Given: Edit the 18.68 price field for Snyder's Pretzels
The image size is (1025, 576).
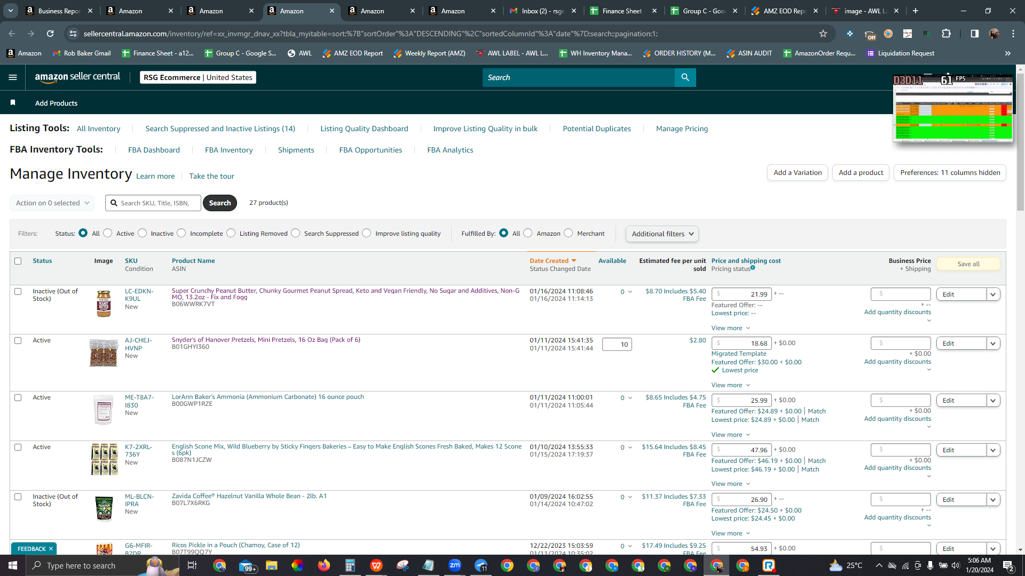Looking at the screenshot, I should (742, 343).
